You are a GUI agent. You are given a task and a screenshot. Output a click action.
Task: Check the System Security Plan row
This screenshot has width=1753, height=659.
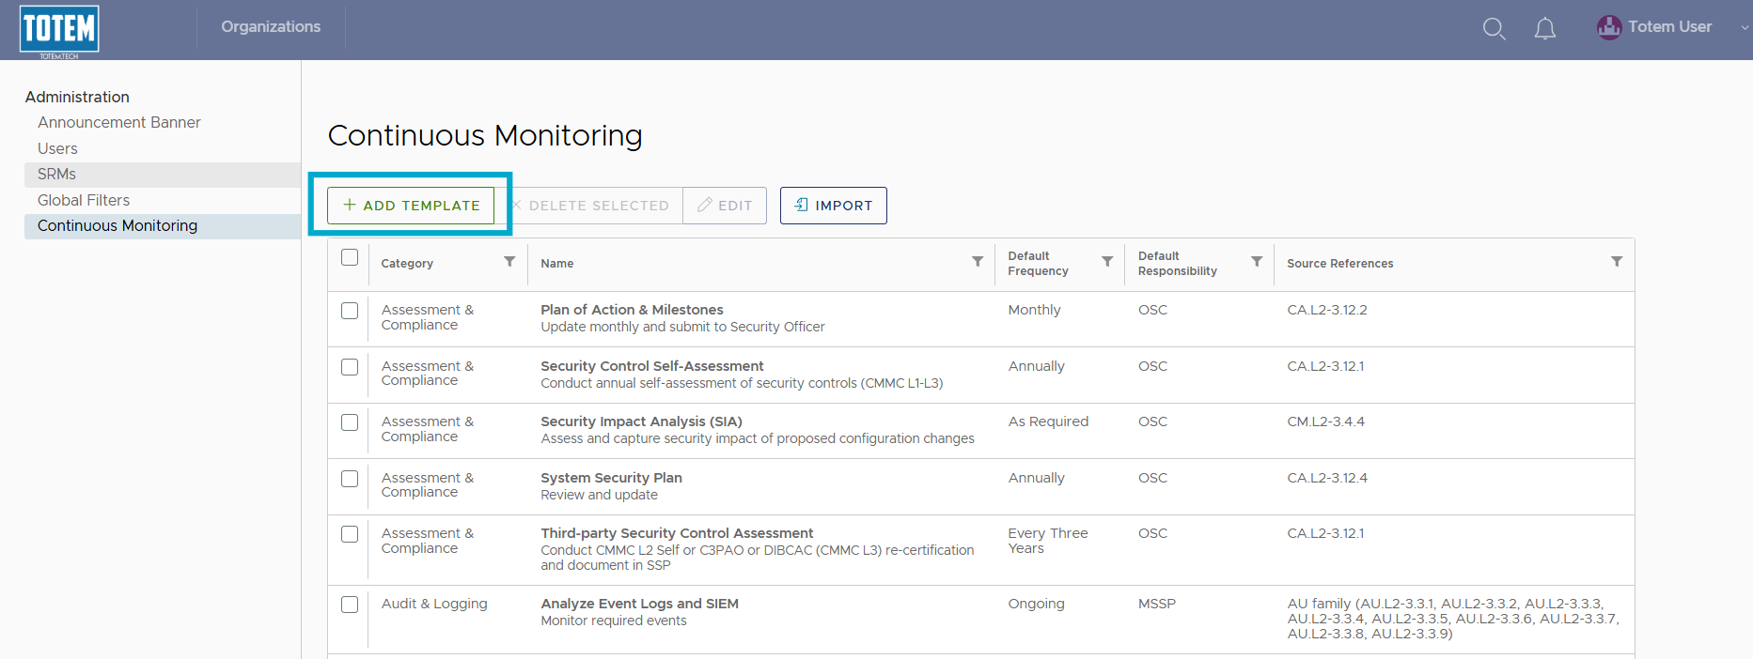[350, 479]
